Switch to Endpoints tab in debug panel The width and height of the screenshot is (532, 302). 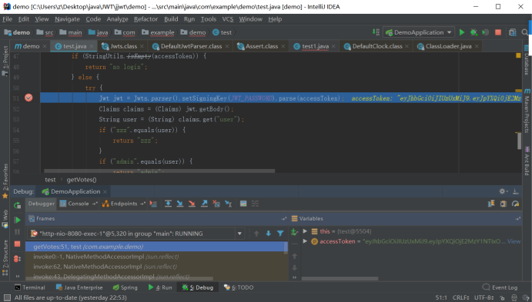123,204
